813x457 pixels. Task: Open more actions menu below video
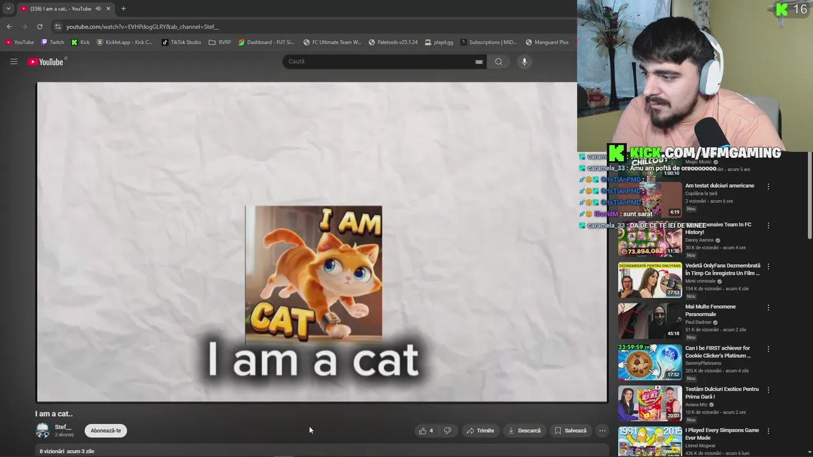tap(602, 430)
